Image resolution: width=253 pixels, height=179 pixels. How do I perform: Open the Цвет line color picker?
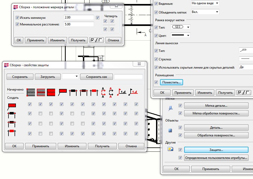pos(181,35)
